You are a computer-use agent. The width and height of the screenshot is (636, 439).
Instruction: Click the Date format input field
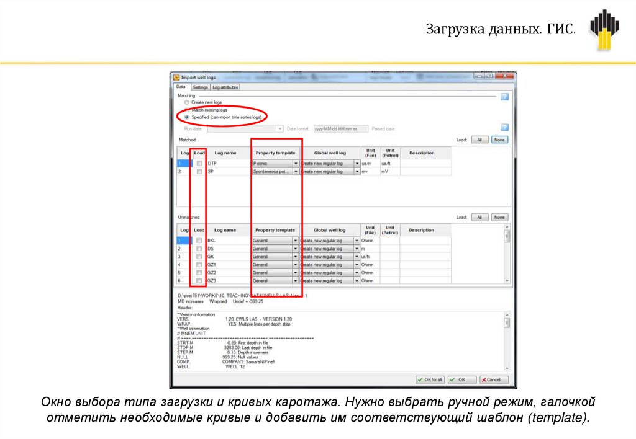coord(341,129)
